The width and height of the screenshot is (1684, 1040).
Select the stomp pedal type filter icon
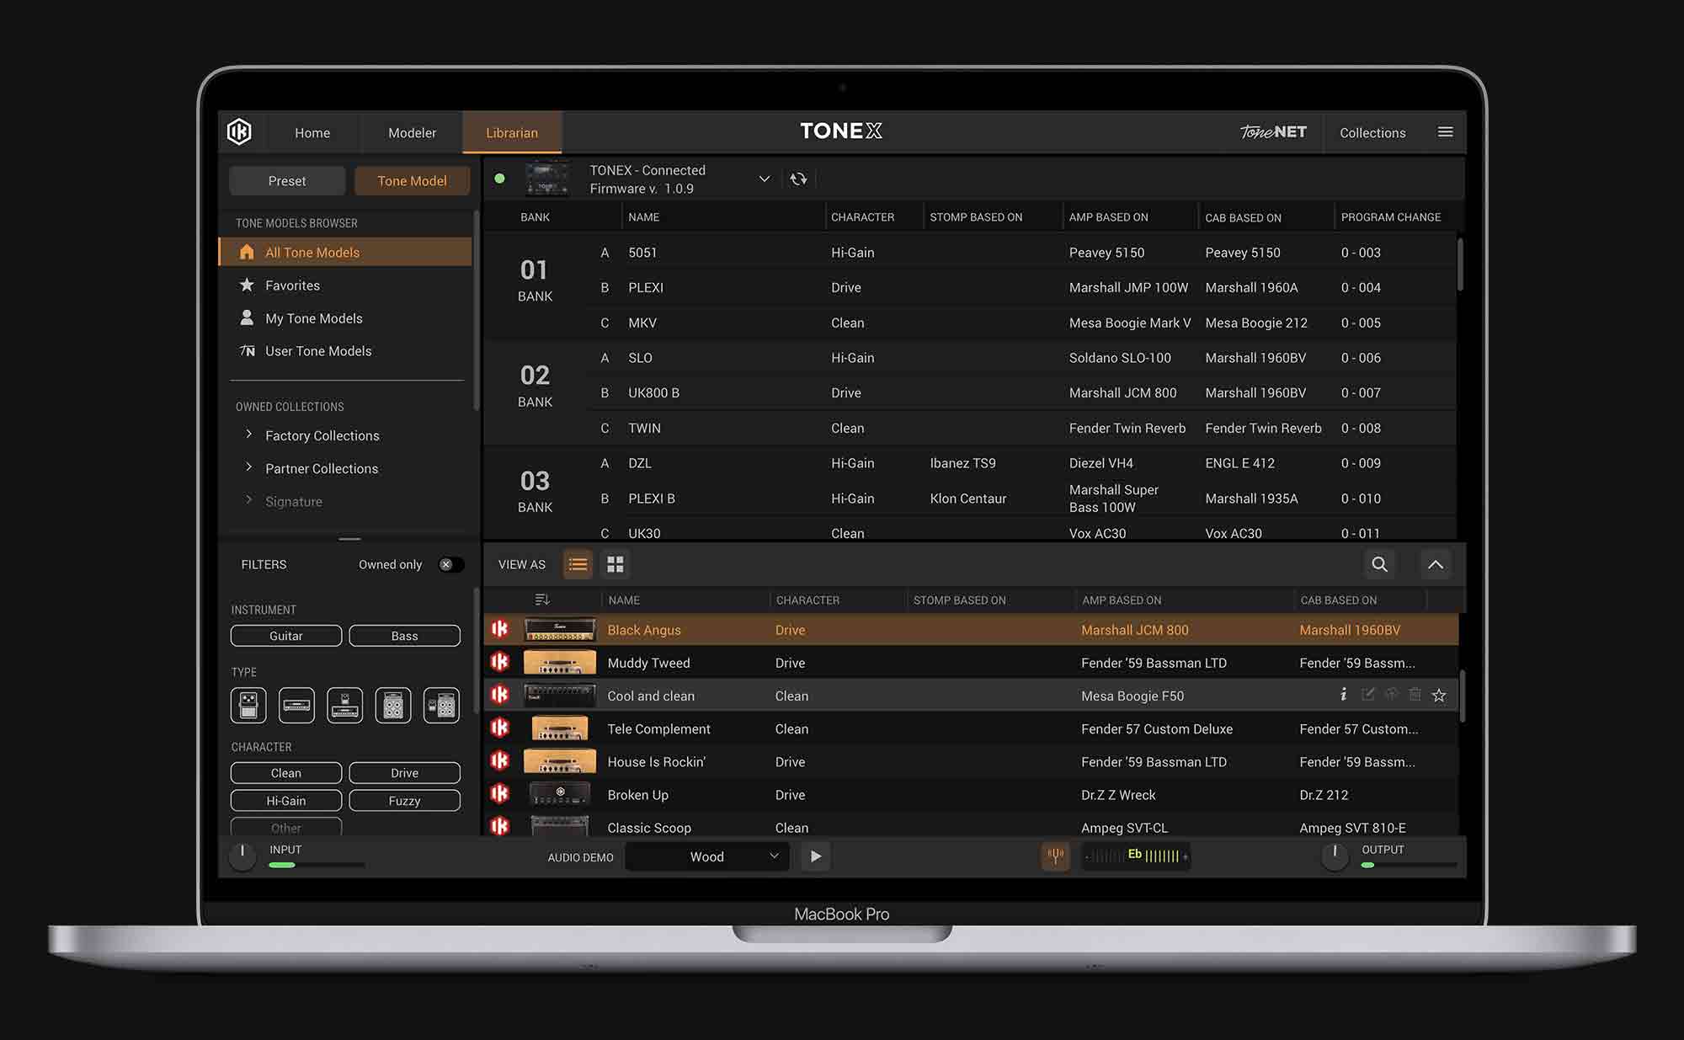(x=248, y=705)
